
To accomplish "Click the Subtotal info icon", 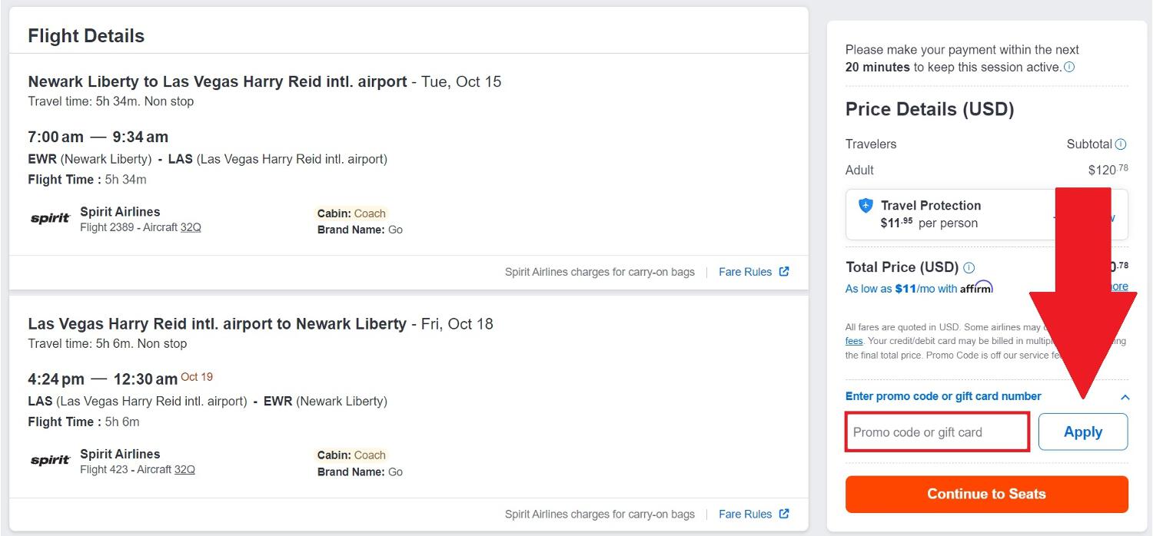I will [x=1121, y=144].
